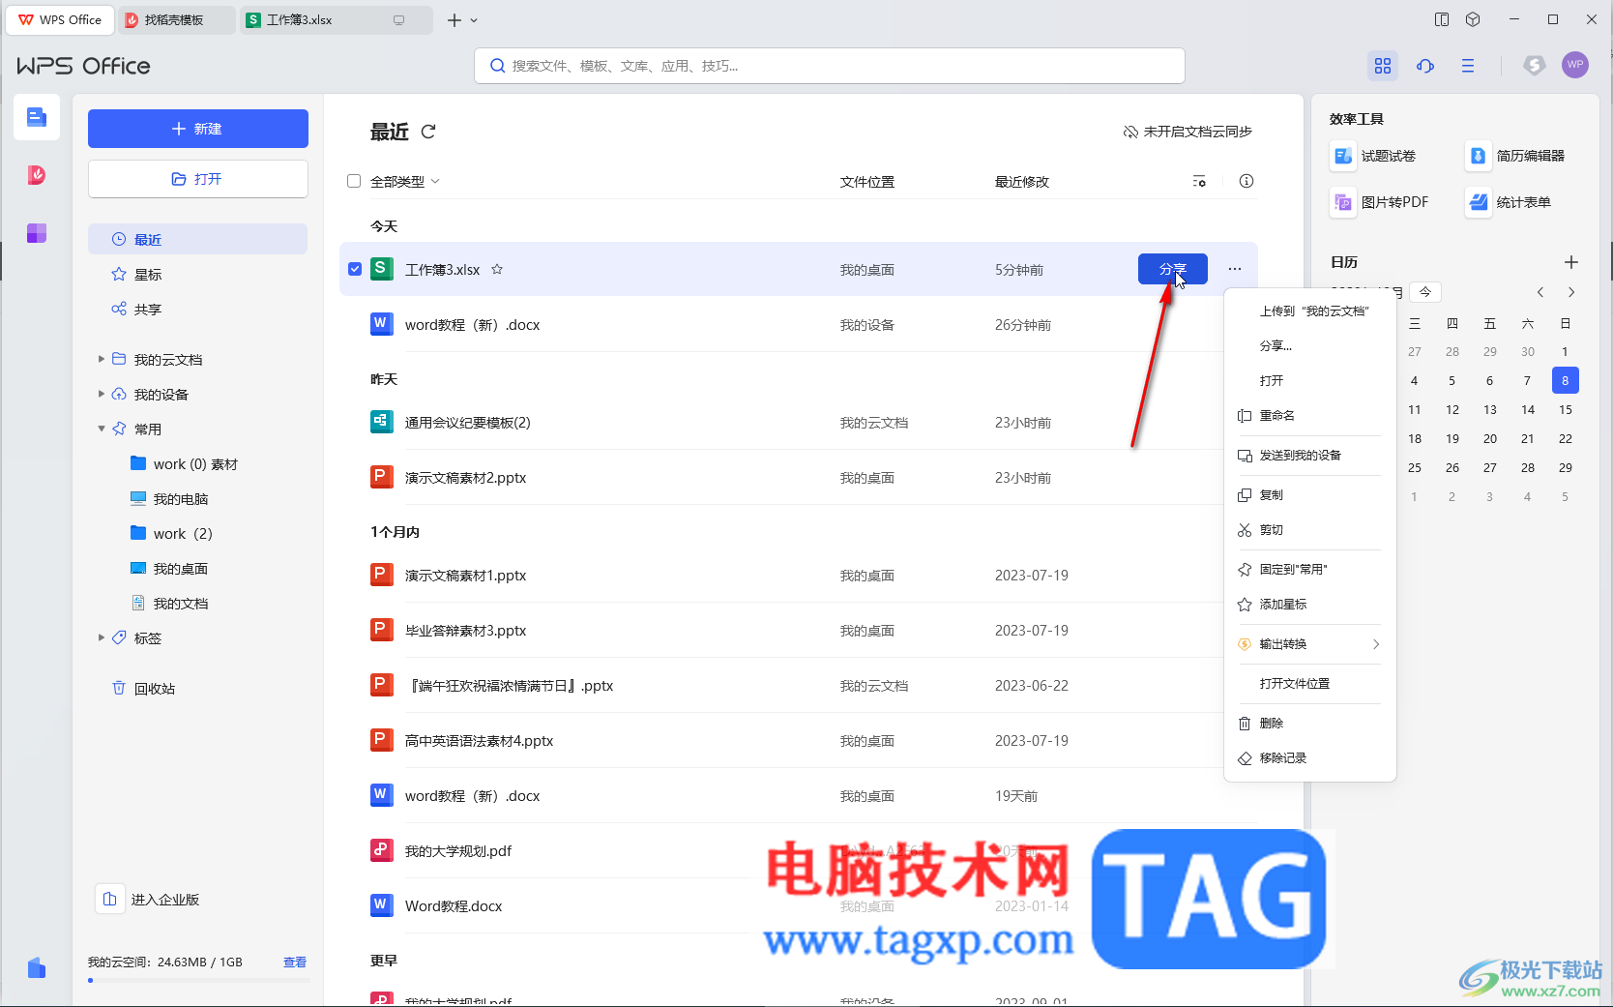1613x1007 pixels.
Task: Click the headset support icon in header
Action: 1425,66
